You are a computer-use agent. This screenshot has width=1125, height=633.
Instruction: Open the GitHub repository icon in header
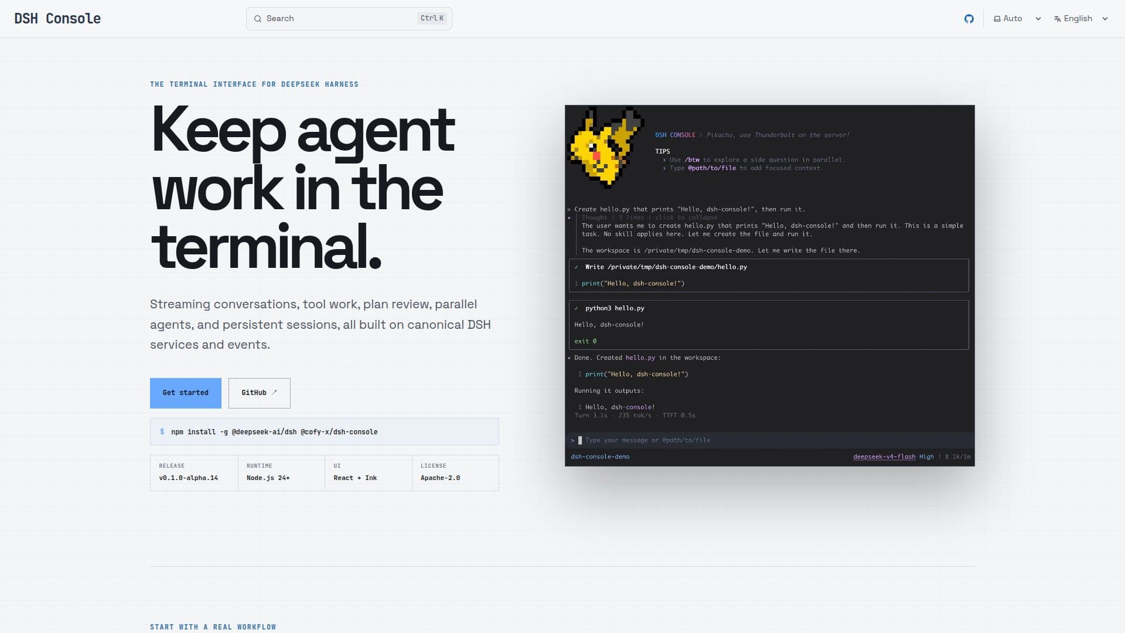tap(969, 19)
